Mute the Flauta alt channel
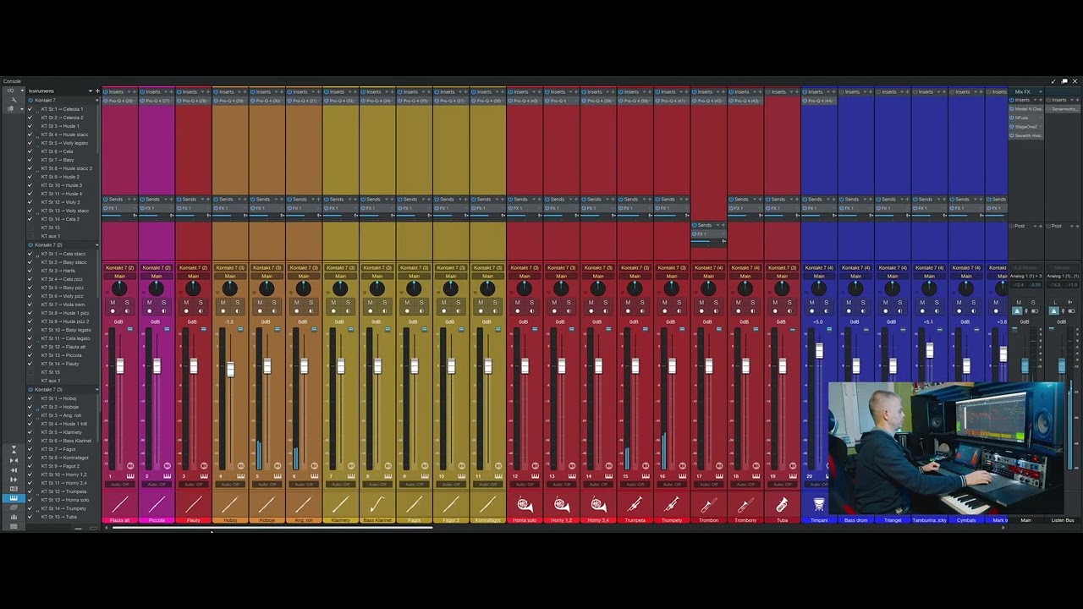This screenshot has height=609, width=1083. point(113,302)
